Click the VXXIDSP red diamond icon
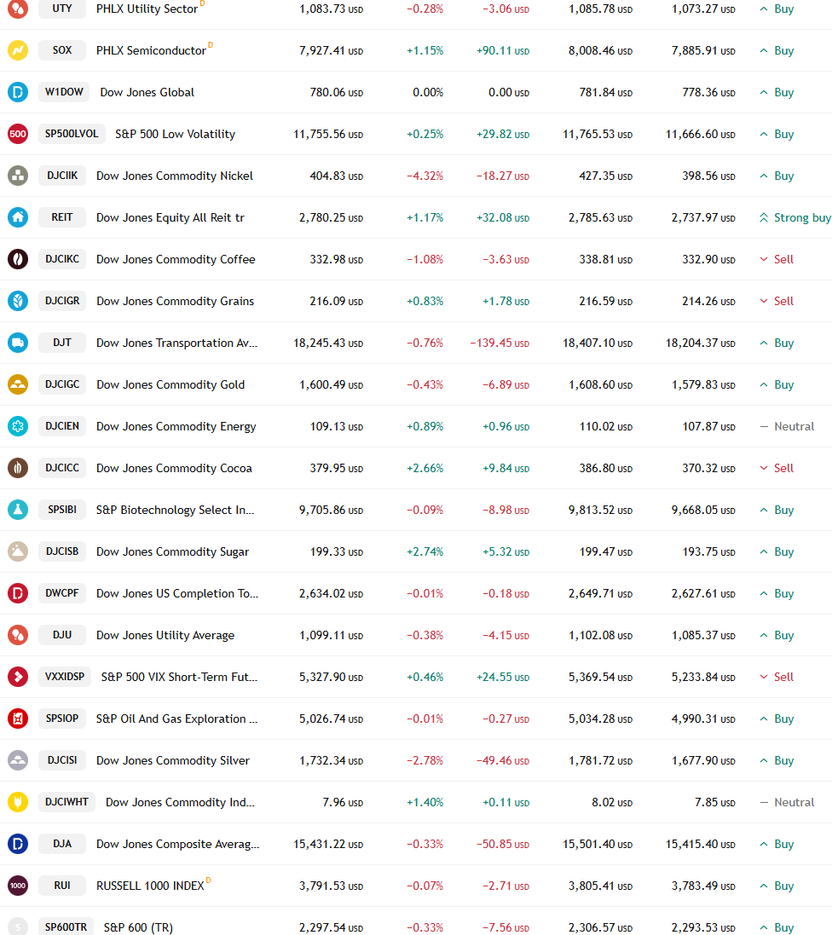 (x=18, y=676)
